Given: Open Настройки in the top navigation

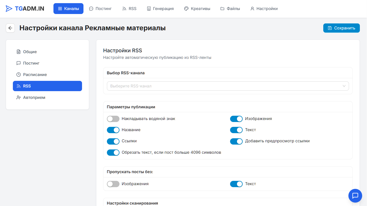Looking at the screenshot, I should pyautogui.click(x=264, y=9).
